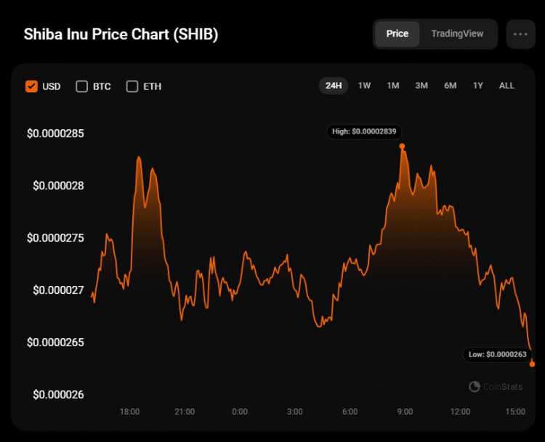Image resolution: width=545 pixels, height=442 pixels.
Task: Open the three-dot more options menu
Action: pyautogui.click(x=520, y=34)
